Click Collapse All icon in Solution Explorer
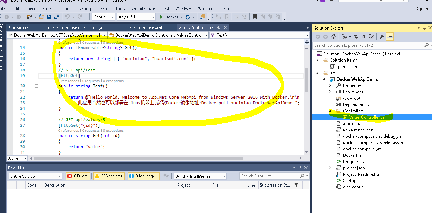The width and height of the screenshot is (432, 213). point(364,37)
